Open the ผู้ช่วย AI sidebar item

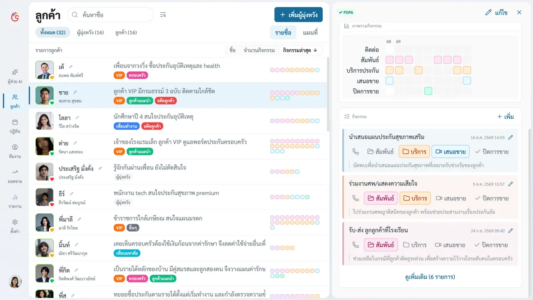[x=15, y=76]
